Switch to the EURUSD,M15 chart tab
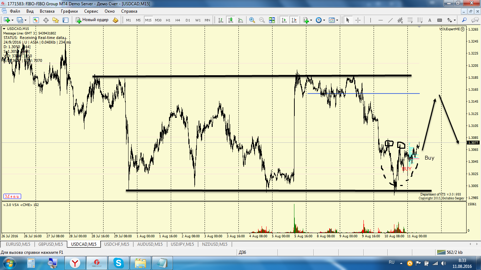This screenshot has width=481, height=270. coord(18,244)
